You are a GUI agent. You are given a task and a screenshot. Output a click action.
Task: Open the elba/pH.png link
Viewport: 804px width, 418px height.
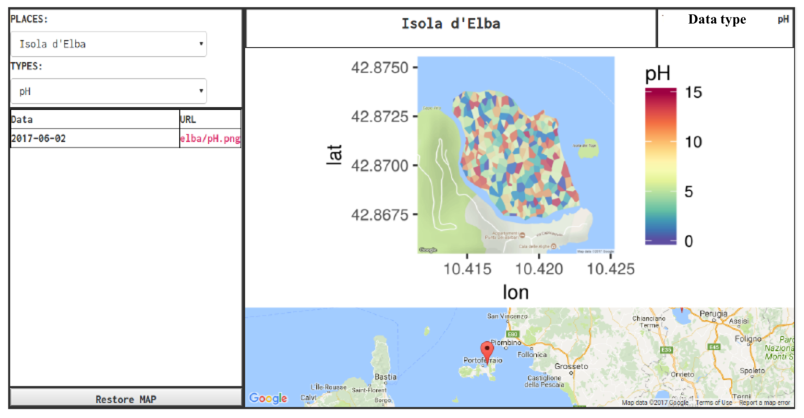[x=210, y=138]
